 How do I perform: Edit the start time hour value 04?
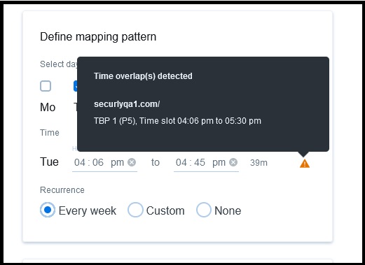[80, 162]
